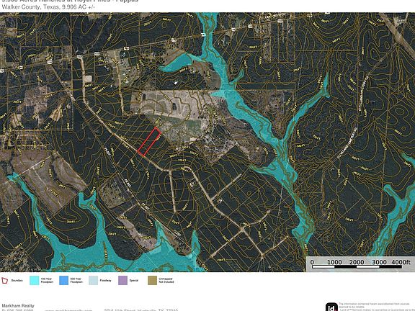Click the Walker County, Texas subtitle
Viewport: 415px width, 311px height.
(x=48, y=7)
